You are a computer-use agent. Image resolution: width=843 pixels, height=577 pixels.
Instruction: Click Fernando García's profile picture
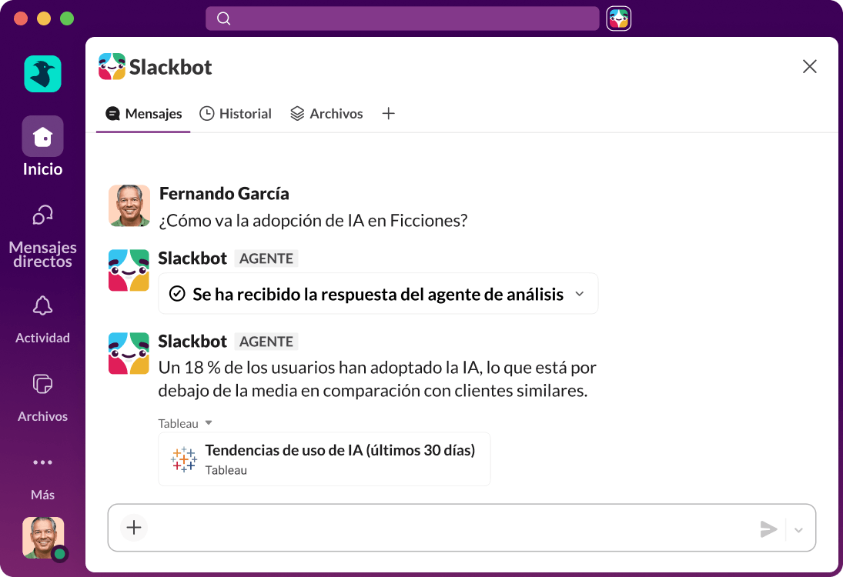tap(129, 205)
